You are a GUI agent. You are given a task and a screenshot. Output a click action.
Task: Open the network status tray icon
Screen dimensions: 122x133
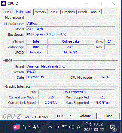(x=65, y=127)
